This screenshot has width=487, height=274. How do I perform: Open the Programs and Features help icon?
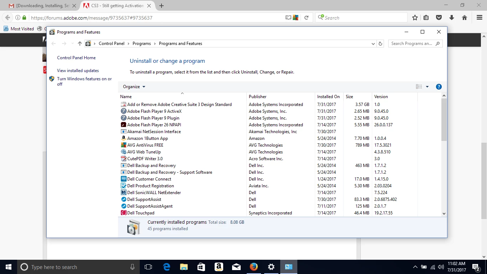tap(439, 87)
